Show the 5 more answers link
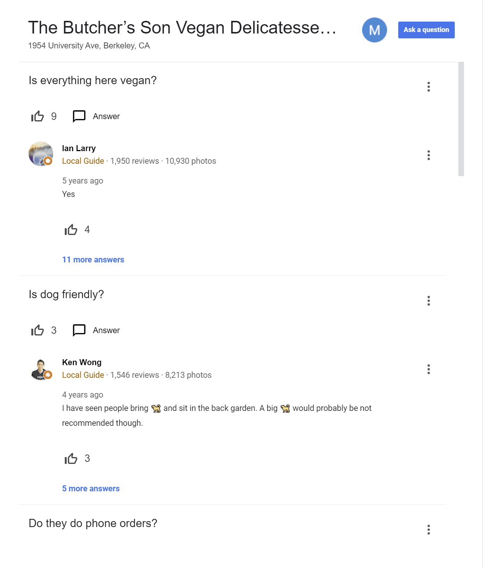The width and height of the screenshot is (483, 568). [x=91, y=489]
